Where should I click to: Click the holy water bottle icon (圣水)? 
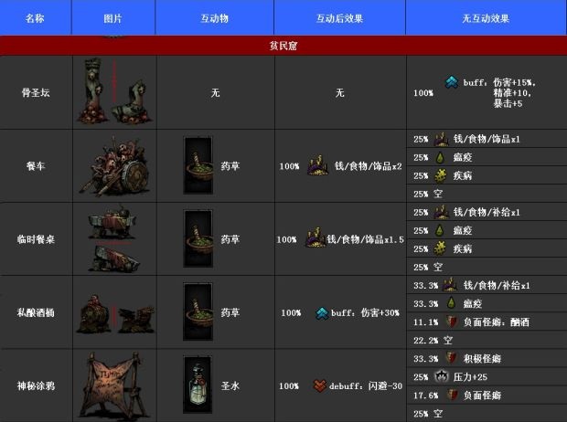[197, 385]
